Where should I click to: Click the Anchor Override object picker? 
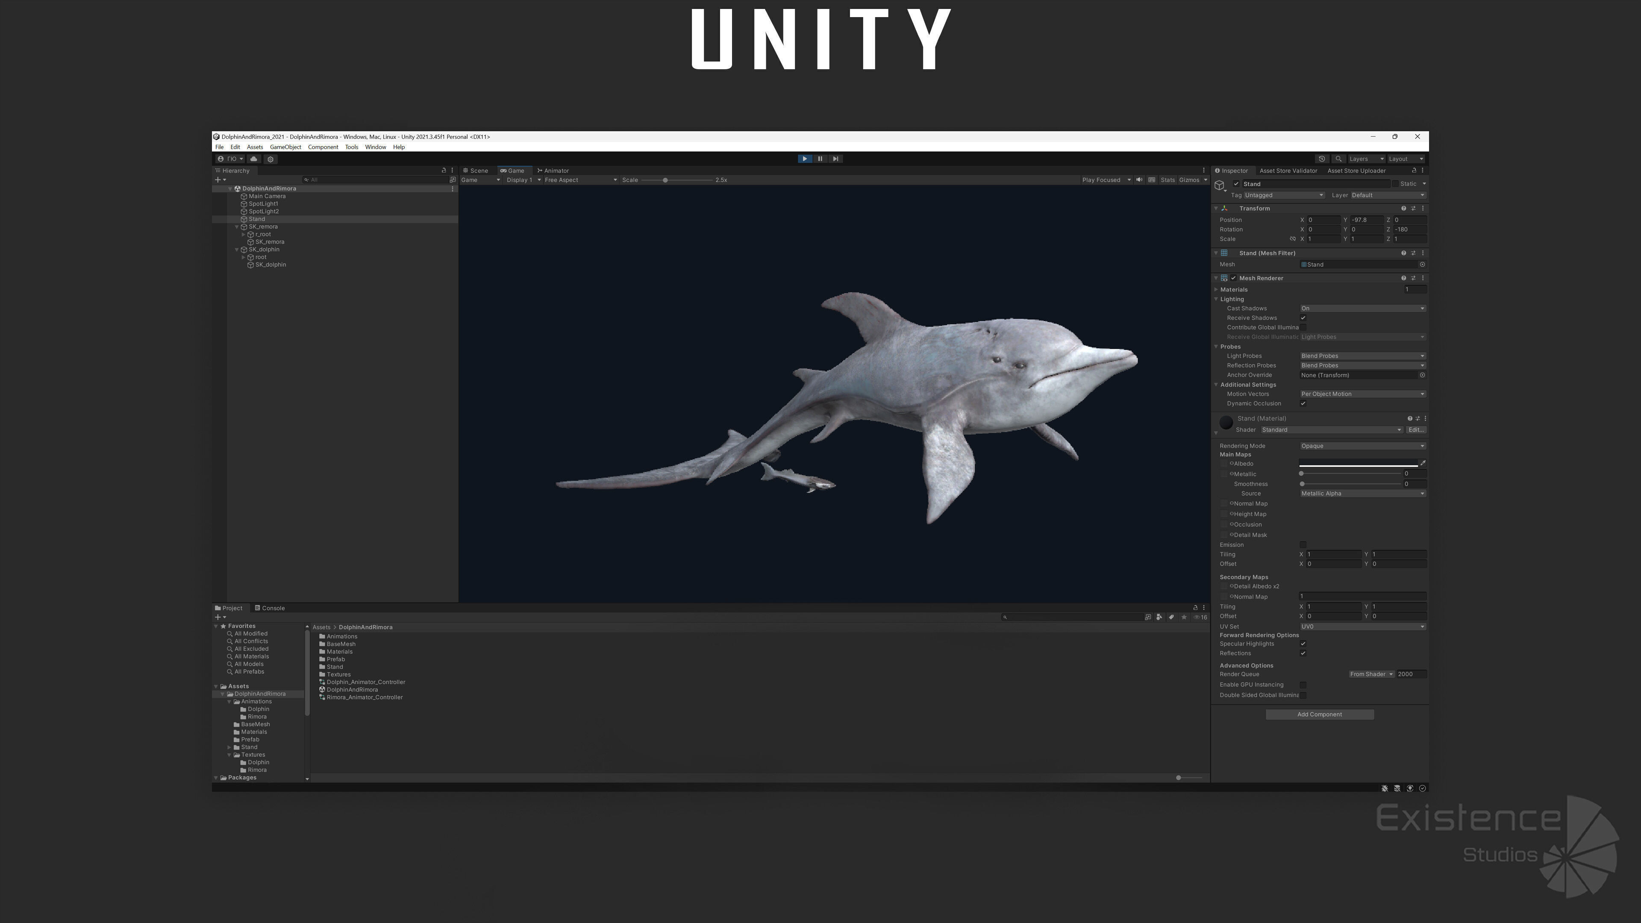1423,375
